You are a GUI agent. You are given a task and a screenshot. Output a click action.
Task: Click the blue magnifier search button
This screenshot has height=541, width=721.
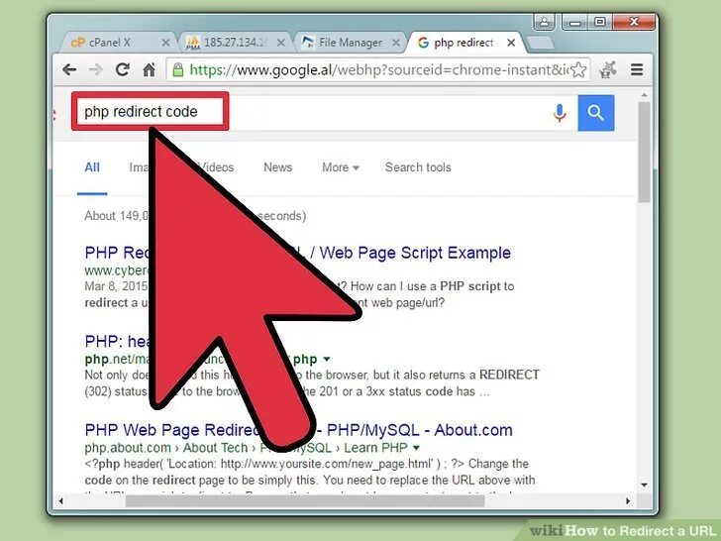pos(596,113)
